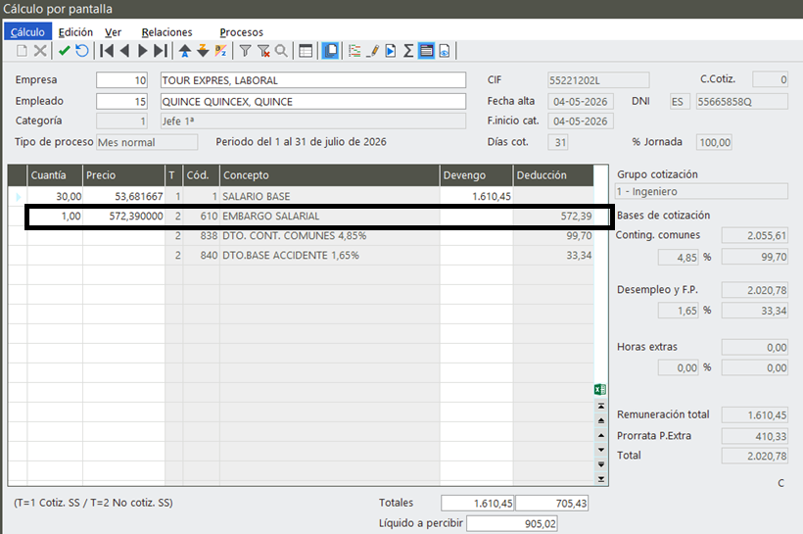
Task: Click the DNI number field 55665858Q
Action: pos(741,102)
